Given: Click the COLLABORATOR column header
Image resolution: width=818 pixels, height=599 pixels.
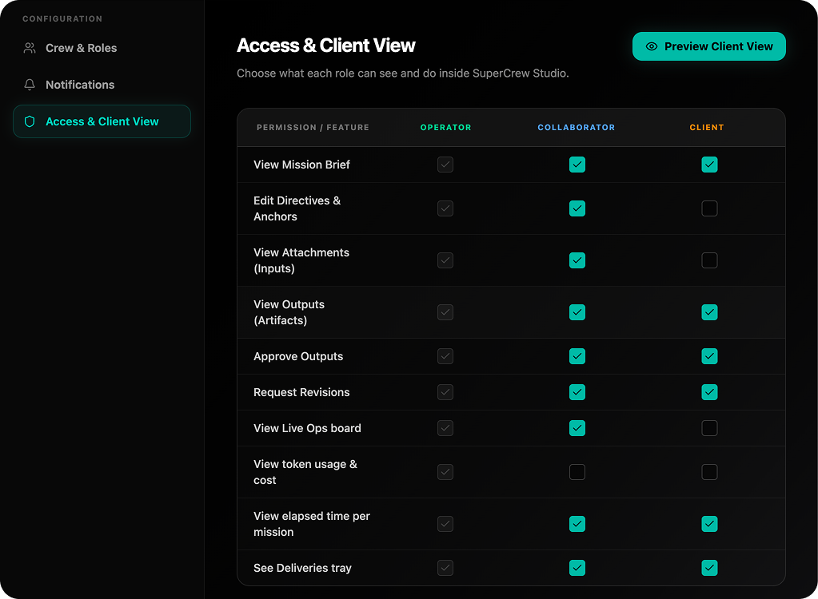Looking at the screenshot, I should (577, 127).
